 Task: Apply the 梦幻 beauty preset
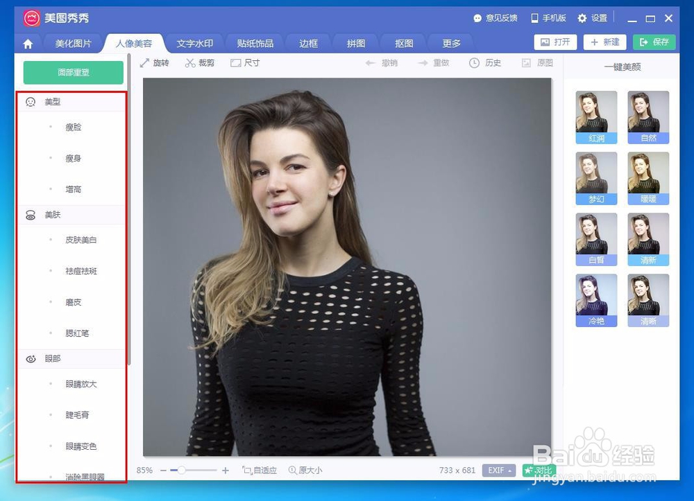596,179
